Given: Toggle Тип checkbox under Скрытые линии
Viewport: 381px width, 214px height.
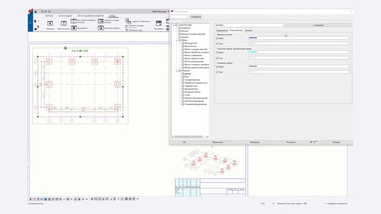Looking at the screenshot, I should 217,58.
